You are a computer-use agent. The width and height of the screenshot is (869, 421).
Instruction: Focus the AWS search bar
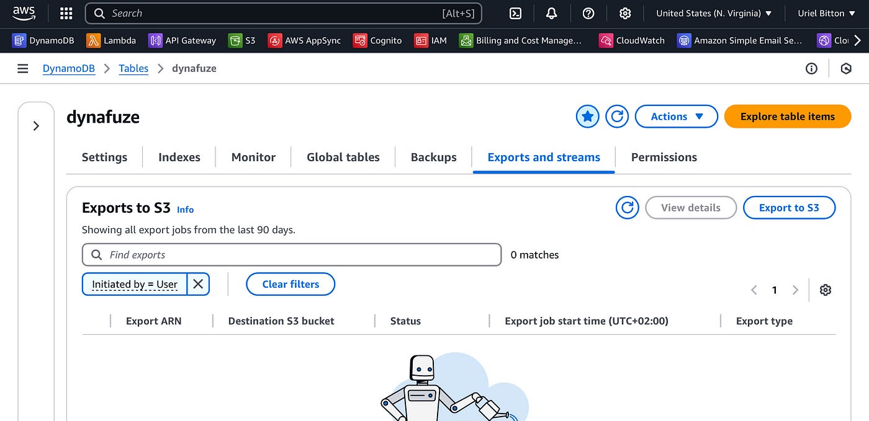pyautogui.click(x=283, y=13)
